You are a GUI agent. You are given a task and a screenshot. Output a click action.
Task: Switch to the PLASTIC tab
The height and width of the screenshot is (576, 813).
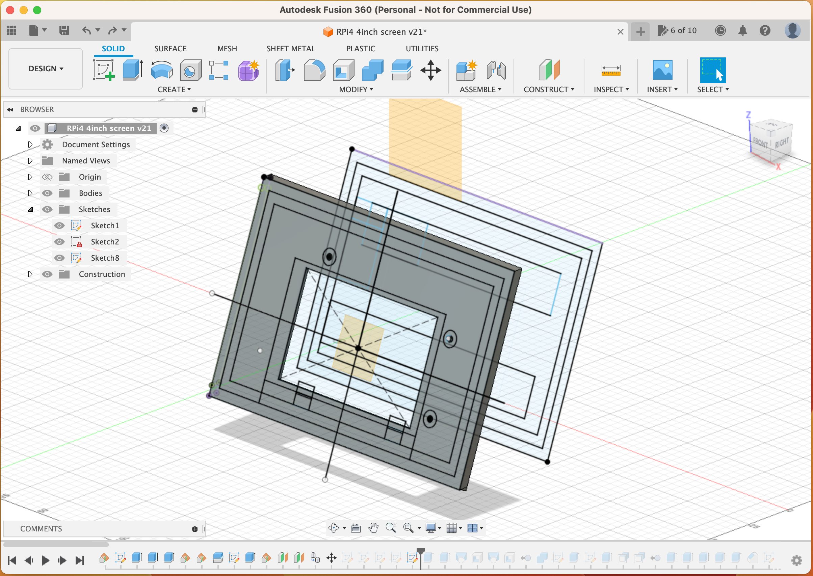[361, 49]
